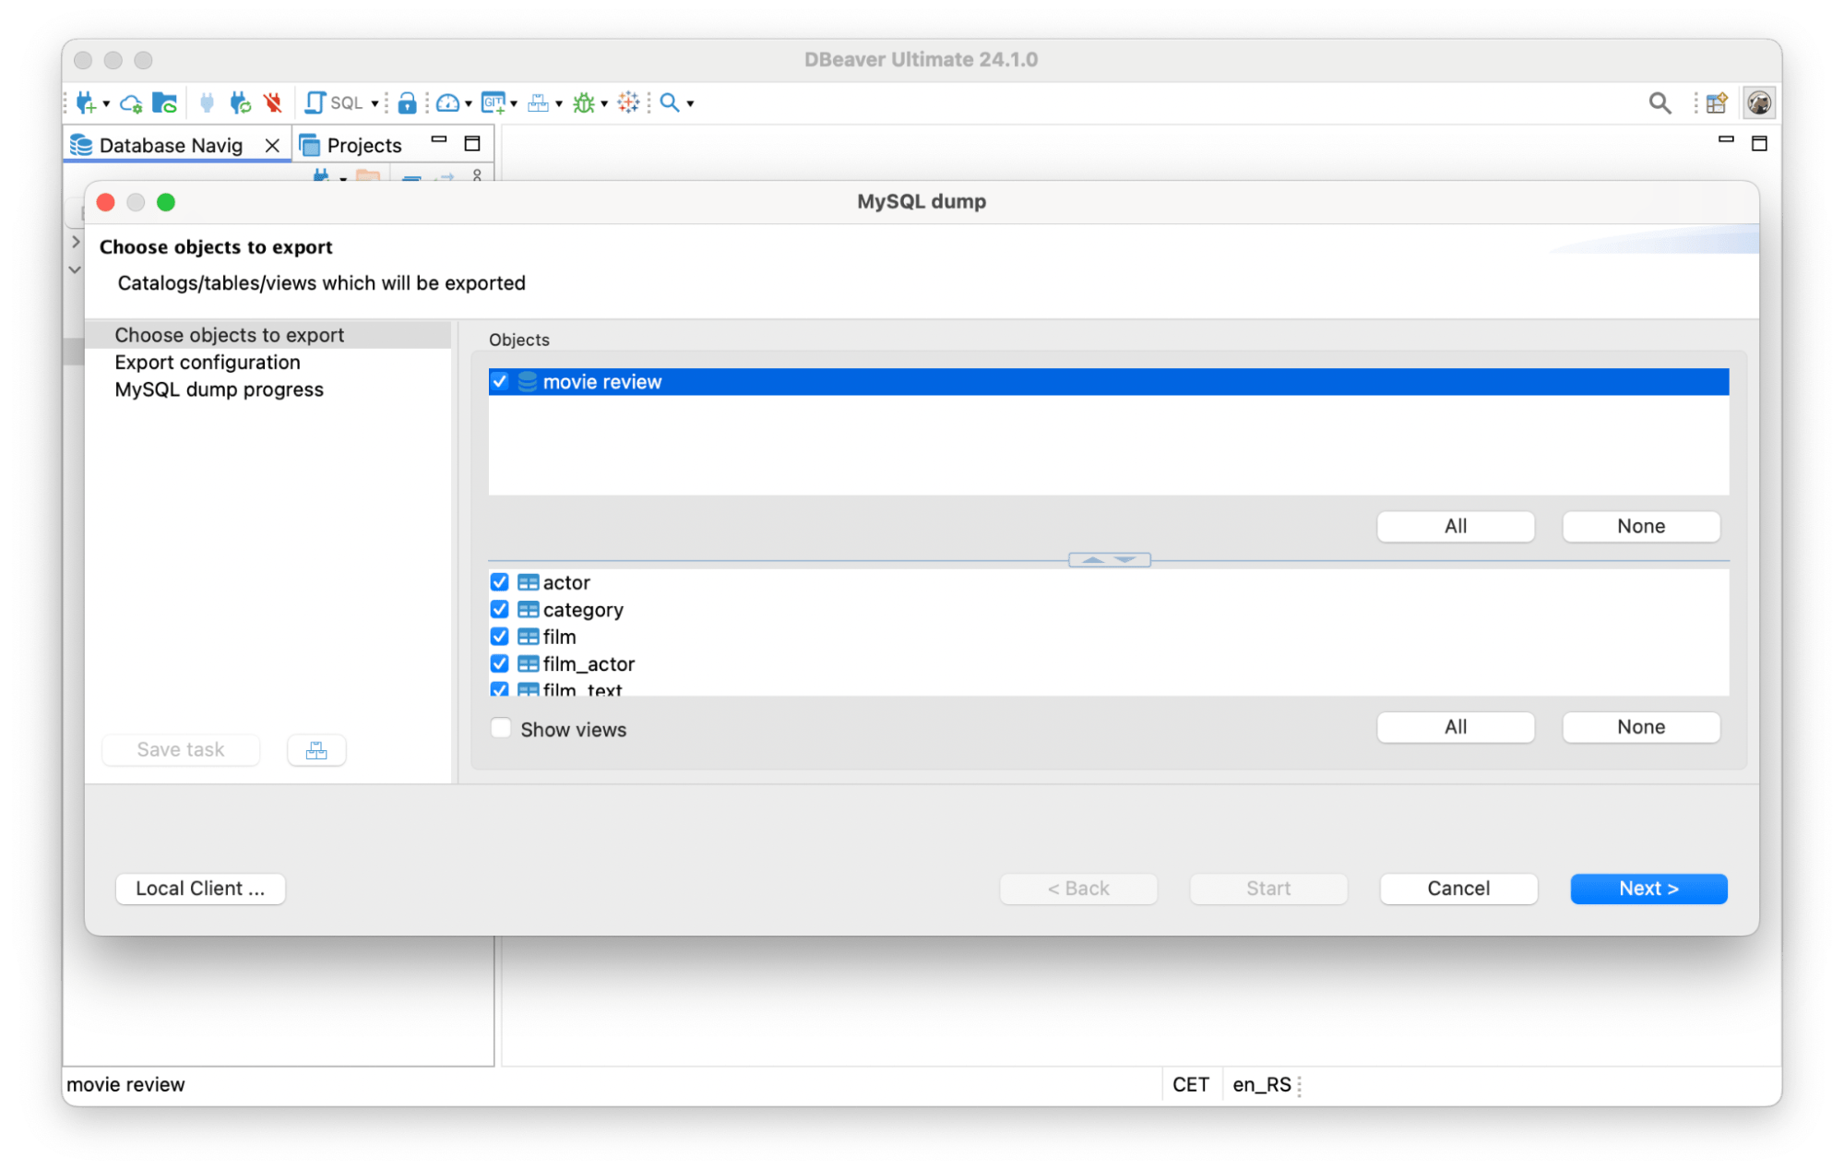This screenshot has width=1844, height=1170.
Task: Open the Local Client settings
Action: tap(199, 888)
